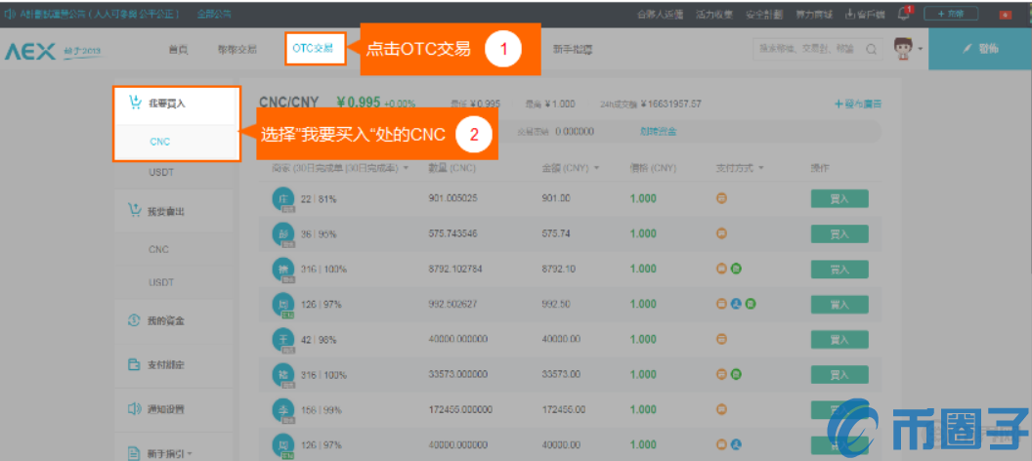Click the 通知设置 speaker icon
The image size is (1032, 461).
coord(135,408)
